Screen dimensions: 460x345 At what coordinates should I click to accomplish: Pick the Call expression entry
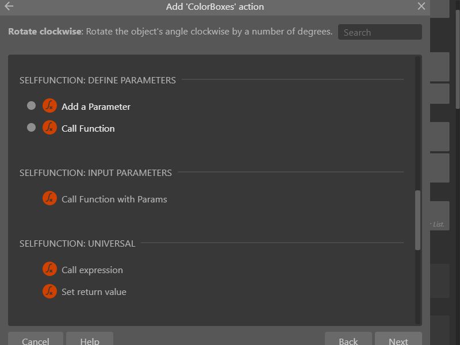92,270
